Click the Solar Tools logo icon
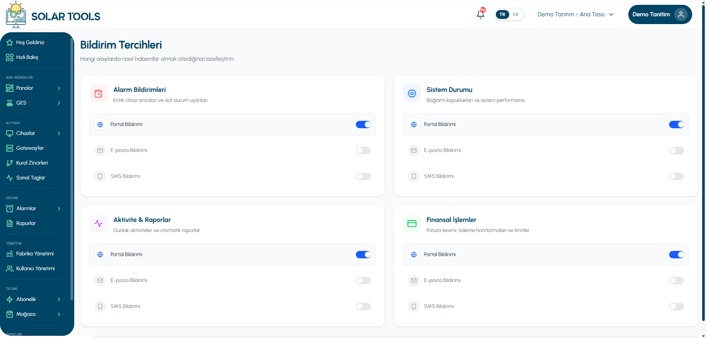The height and width of the screenshot is (338, 707). tap(16, 15)
